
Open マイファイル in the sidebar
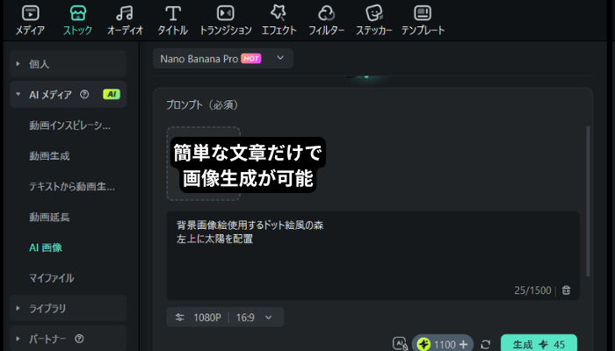pos(51,278)
